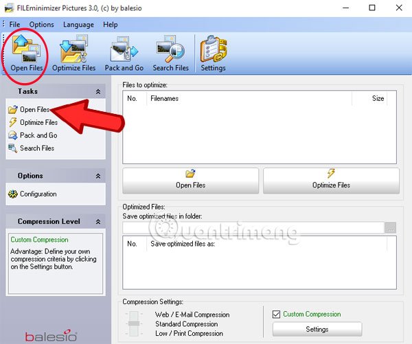Select Pack and Go in Tasks panel
This screenshot has width=412, height=344.
tap(33, 135)
